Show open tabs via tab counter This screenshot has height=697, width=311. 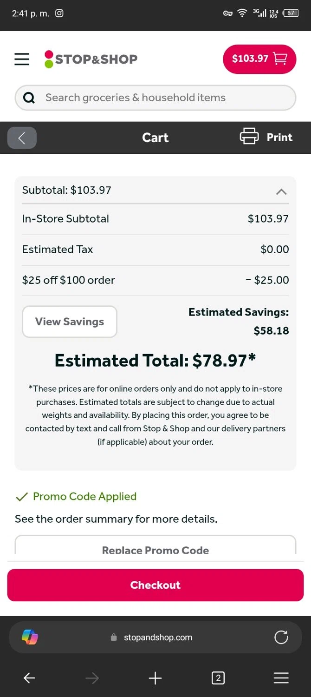[218, 678]
